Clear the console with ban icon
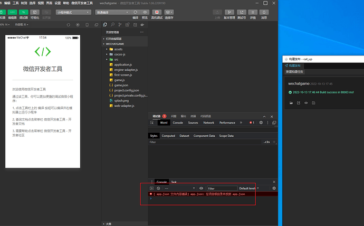The height and width of the screenshot is (226, 364). point(158,189)
